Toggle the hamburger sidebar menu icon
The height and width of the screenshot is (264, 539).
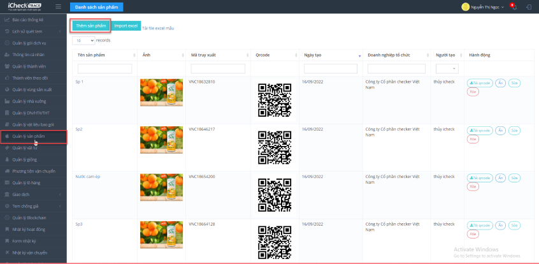tap(58, 6)
